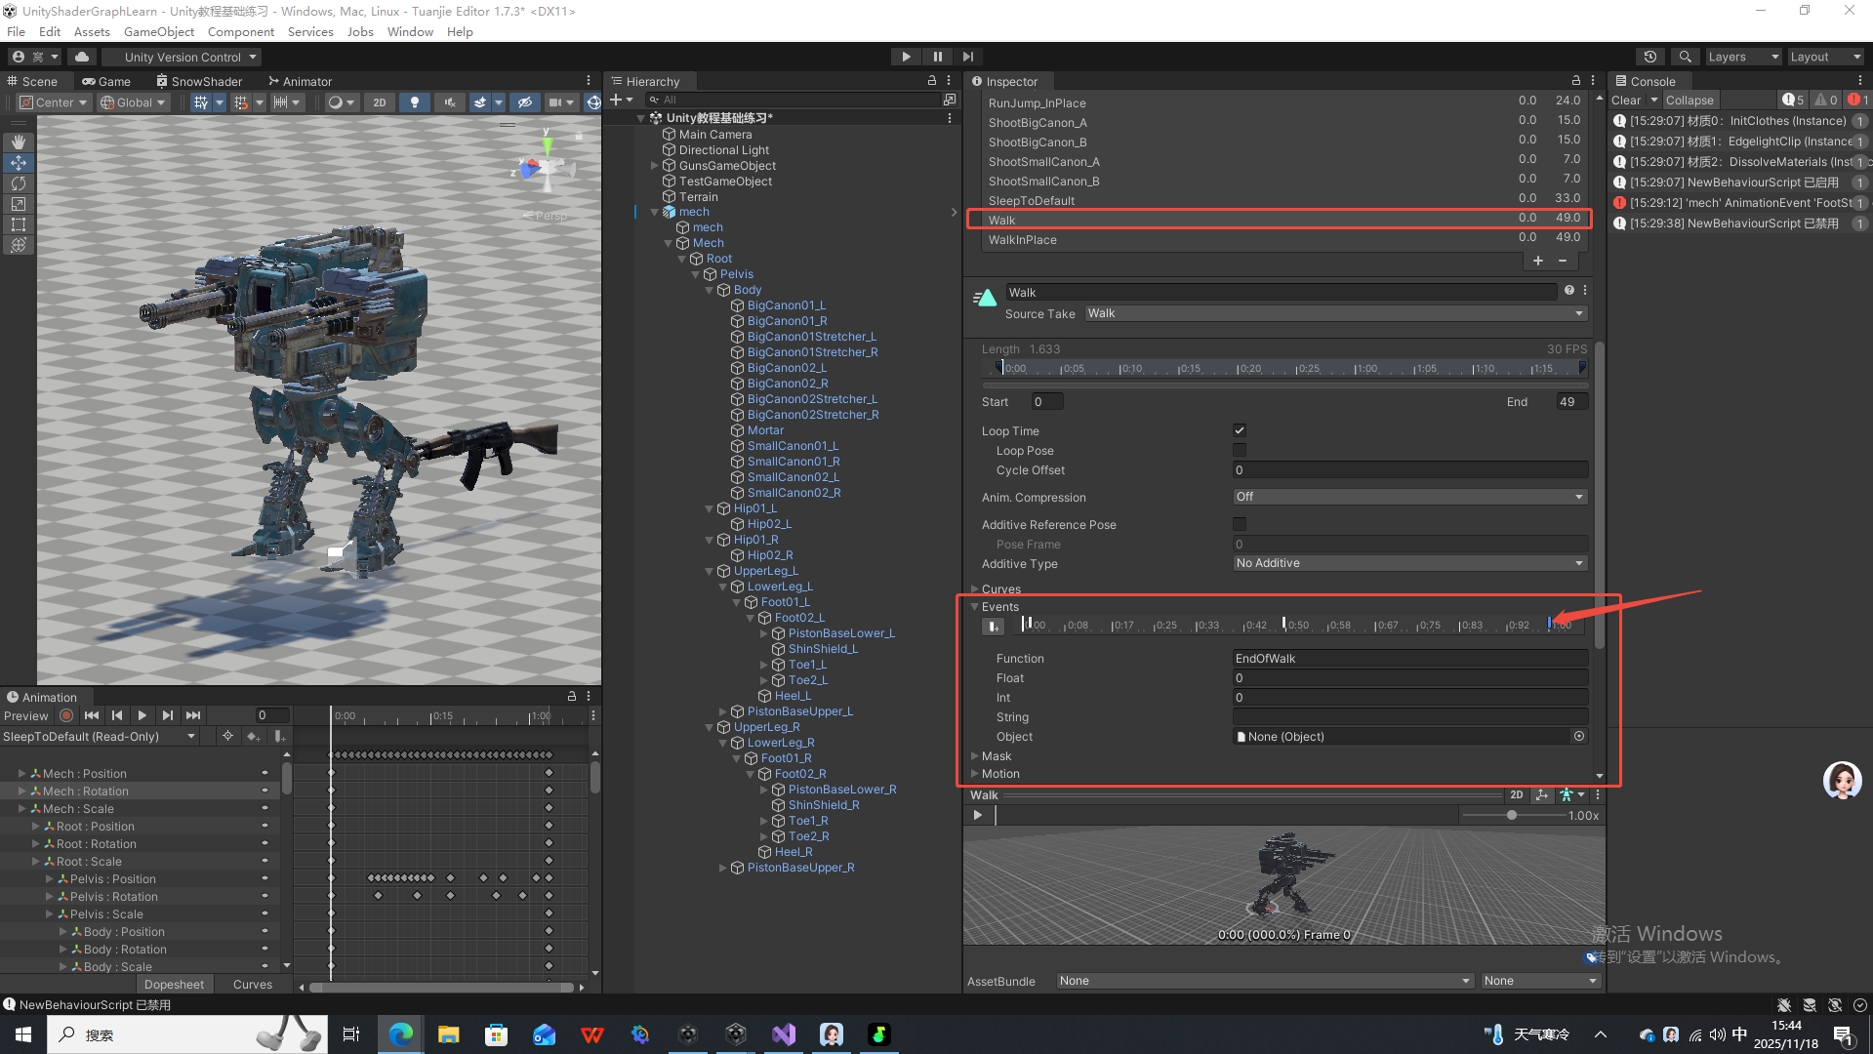Select Directional Light in Hierarchy

pyautogui.click(x=723, y=149)
